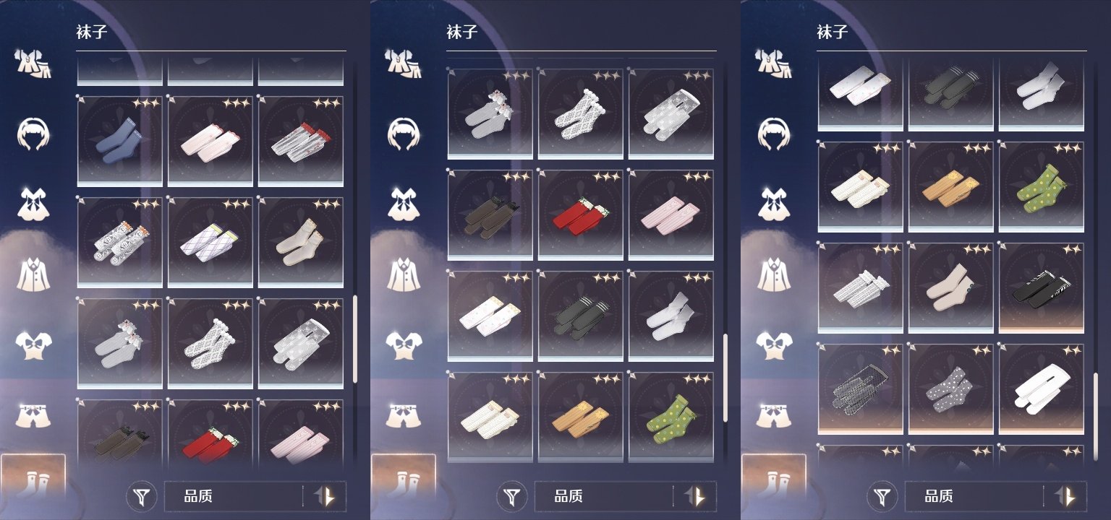The image size is (1111, 520).
Task: Select the purple argyle stockings
Action: [210, 242]
